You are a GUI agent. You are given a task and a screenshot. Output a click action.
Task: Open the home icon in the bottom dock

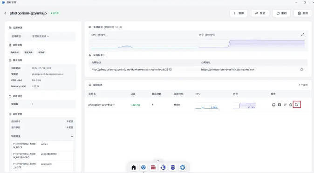pos(134,167)
